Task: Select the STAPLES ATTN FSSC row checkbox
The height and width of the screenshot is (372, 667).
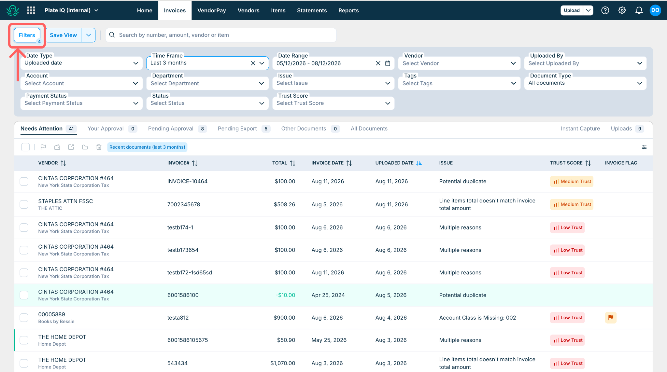Action: pos(24,204)
